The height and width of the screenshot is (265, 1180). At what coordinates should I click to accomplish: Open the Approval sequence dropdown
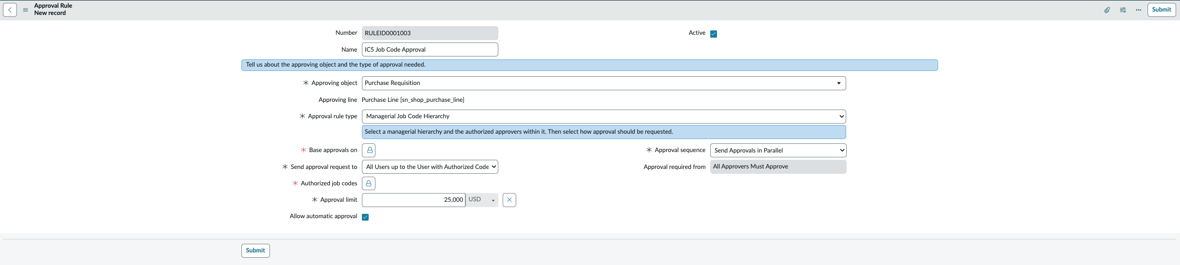[x=778, y=150]
